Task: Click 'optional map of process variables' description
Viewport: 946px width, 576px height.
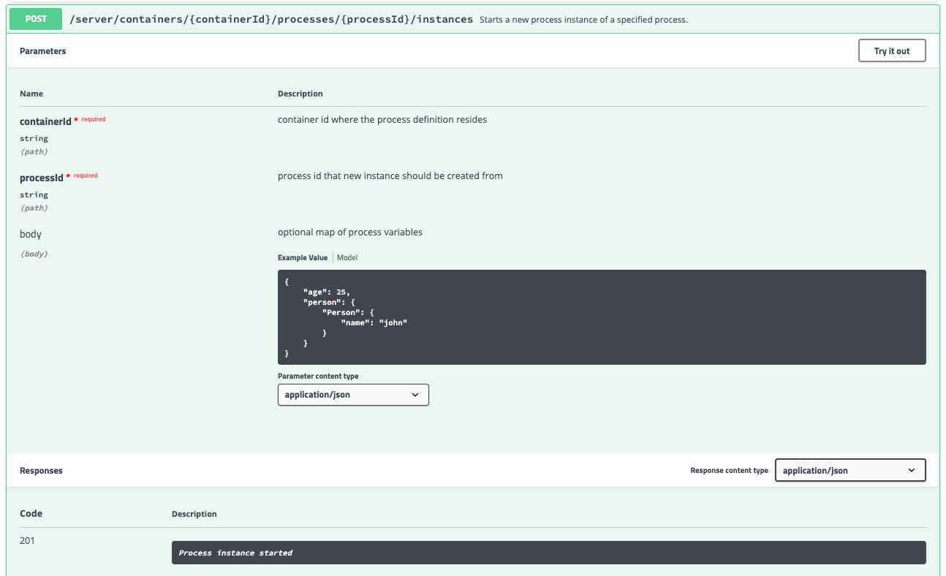Action: 350,232
